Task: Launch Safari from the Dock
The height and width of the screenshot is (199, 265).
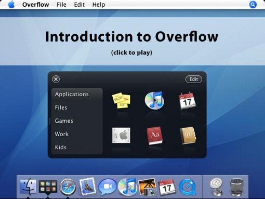Action: [x=68, y=187]
